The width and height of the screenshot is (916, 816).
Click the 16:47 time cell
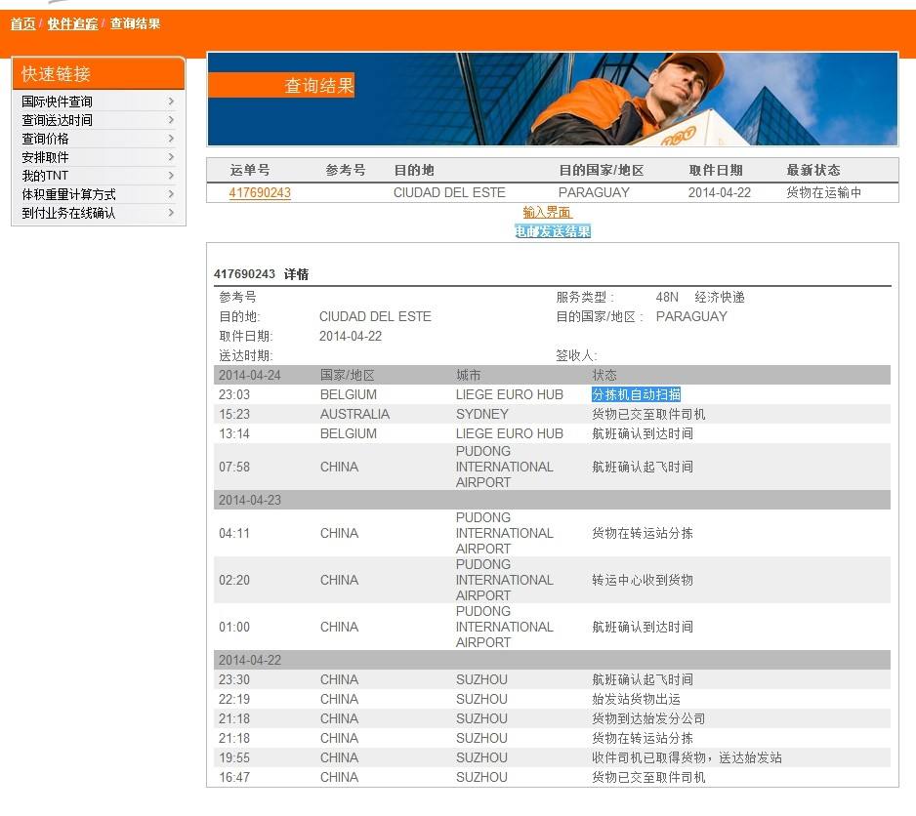pyautogui.click(x=234, y=778)
